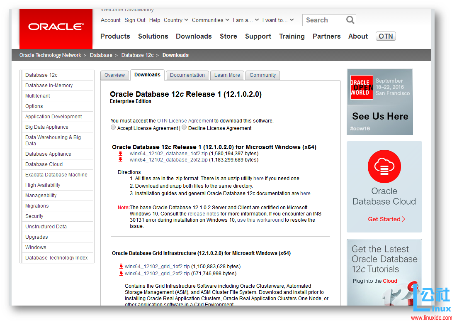Click the download icon beside winx64_12102_database_2of2.zip
This screenshot has width=452, height=323.
[121, 159]
